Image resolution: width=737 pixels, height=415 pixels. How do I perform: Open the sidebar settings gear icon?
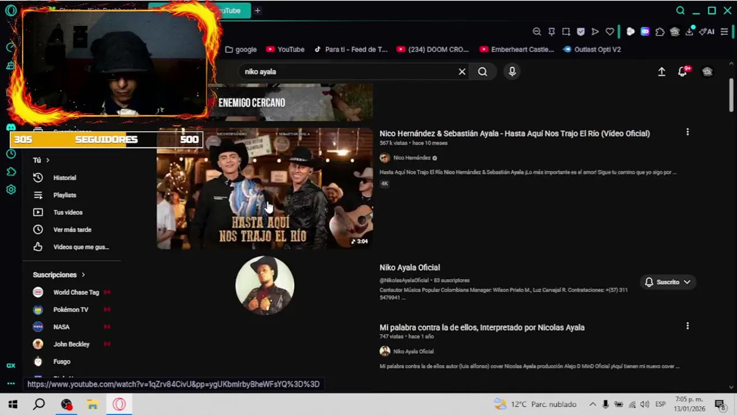pos(11,190)
